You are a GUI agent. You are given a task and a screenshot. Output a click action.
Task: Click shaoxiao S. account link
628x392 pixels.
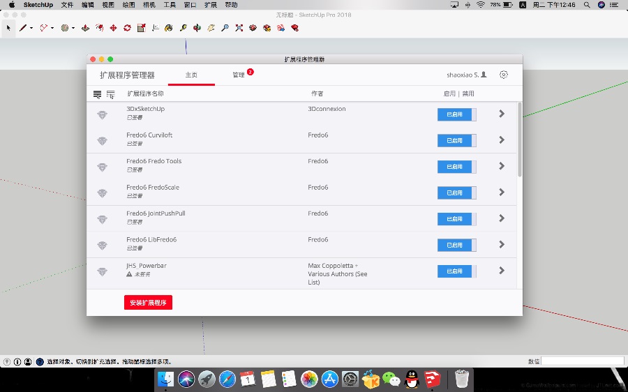[x=467, y=75]
